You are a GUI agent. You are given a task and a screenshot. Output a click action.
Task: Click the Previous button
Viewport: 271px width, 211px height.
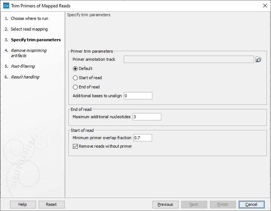pyautogui.click(x=165, y=204)
